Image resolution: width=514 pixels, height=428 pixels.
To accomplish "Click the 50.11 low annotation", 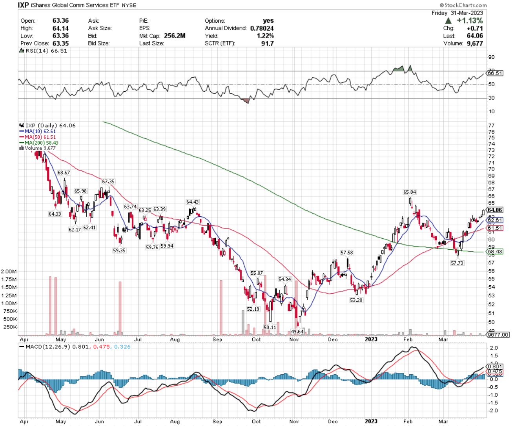I will point(270,327).
